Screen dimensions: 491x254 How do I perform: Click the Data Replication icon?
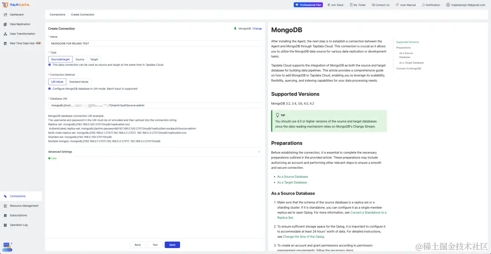tap(5, 24)
